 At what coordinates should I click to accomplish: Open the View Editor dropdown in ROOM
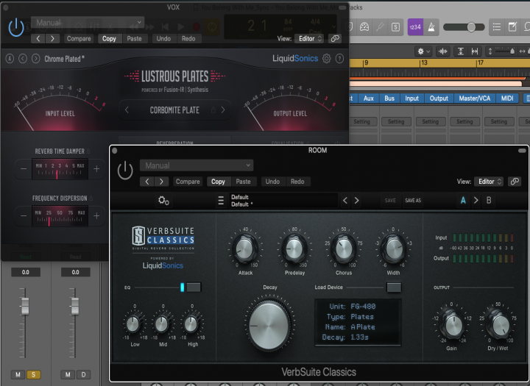coord(489,182)
